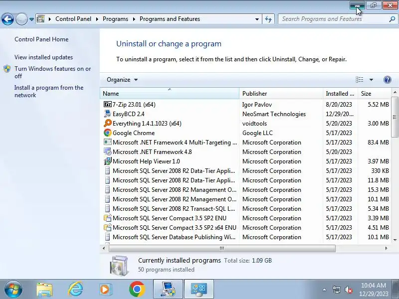Viewport: 399px width, 299px height.
Task: Launch Google Chrome from the taskbar
Action: (137, 289)
